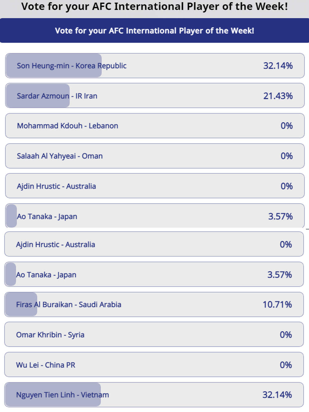Click the 21.43% result for Sardar Azmoun
Image resolution: width=309 pixels, height=412 pixels.
(278, 96)
